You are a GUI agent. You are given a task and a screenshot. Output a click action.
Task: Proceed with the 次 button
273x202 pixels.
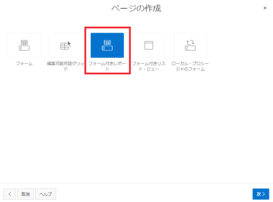click(261, 194)
